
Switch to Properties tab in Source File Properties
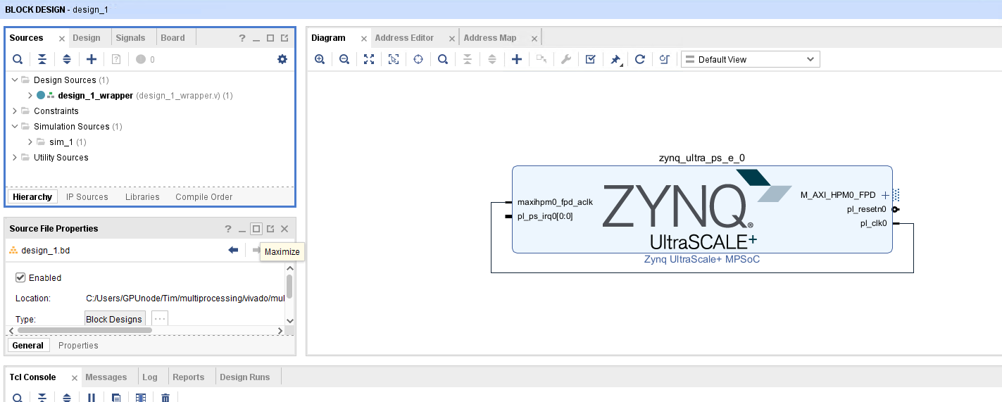78,346
